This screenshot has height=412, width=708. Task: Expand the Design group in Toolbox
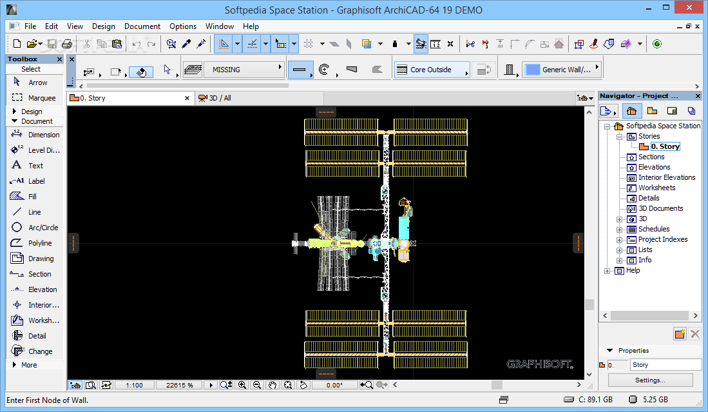click(14, 111)
